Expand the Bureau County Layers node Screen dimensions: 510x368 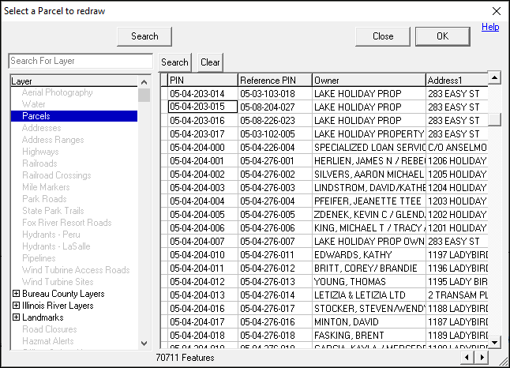[x=16, y=294]
